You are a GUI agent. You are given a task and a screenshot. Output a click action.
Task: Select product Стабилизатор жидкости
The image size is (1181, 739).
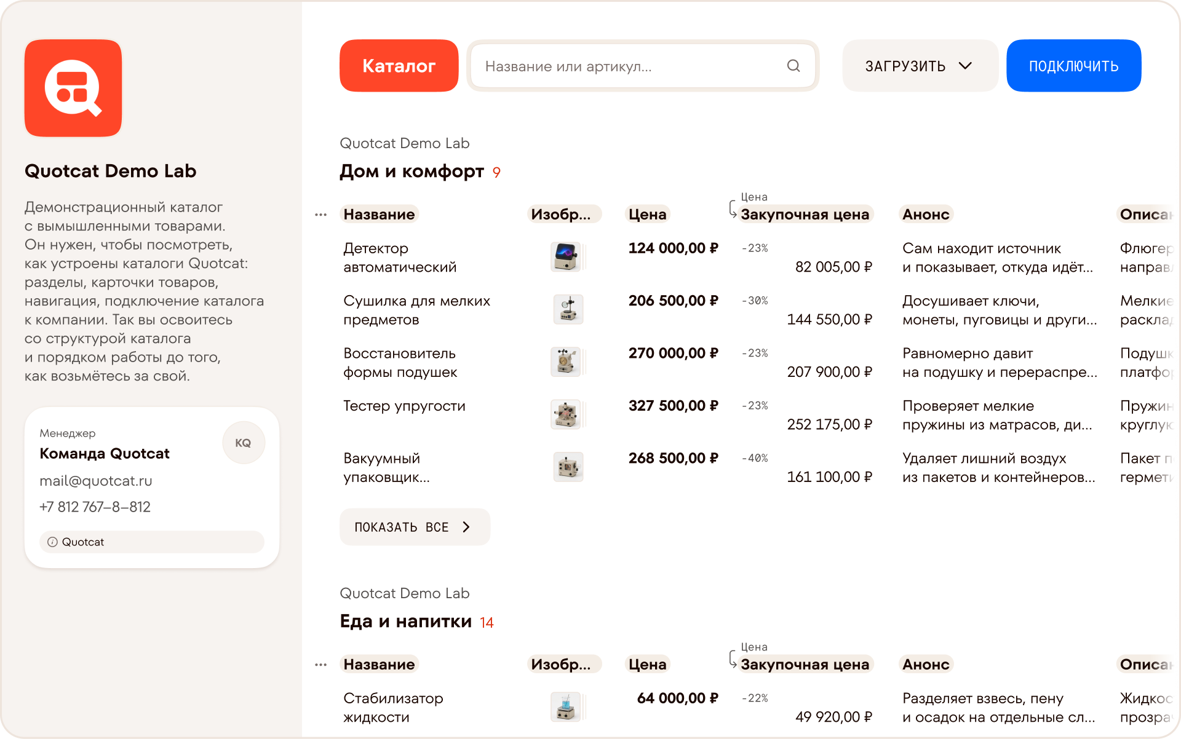pyautogui.click(x=393, y=708)
